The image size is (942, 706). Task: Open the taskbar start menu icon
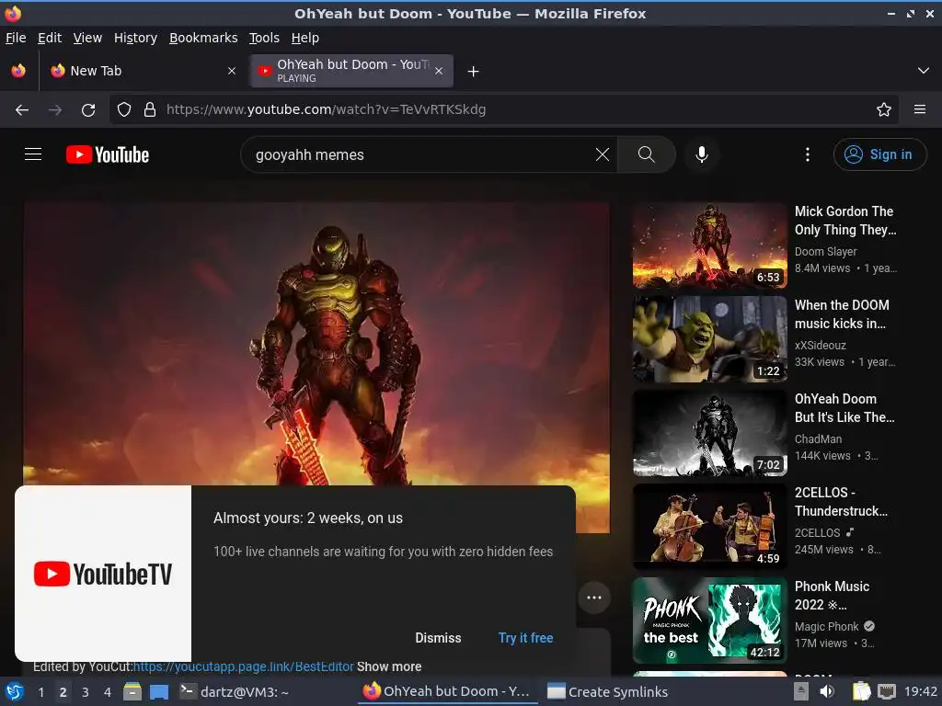pyautogui.click(x=15, y=692)
